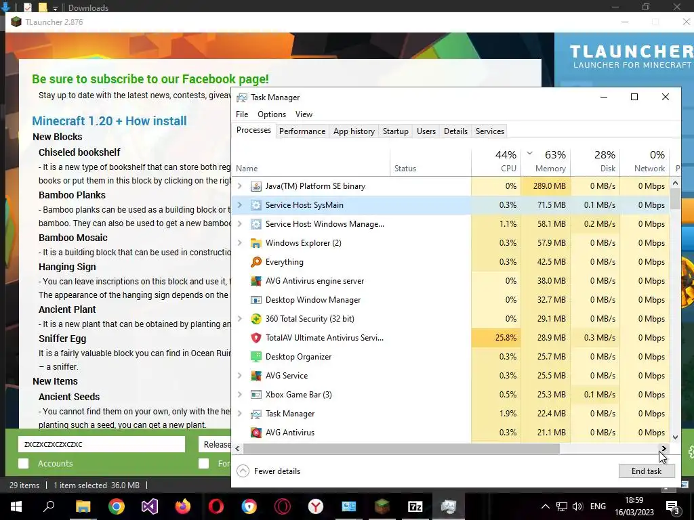Click the Task Manager process row icon
Viewport: 694px width, 520px height.
(x=256, y=414)
